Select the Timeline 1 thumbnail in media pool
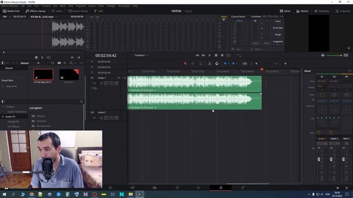Image resolution: width=353 pixels, height=198 pixels. coord(69,75)
